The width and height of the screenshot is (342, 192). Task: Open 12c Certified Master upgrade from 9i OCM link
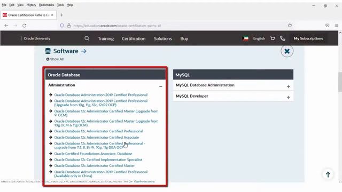pyautogui.click(x=106, y=113)
